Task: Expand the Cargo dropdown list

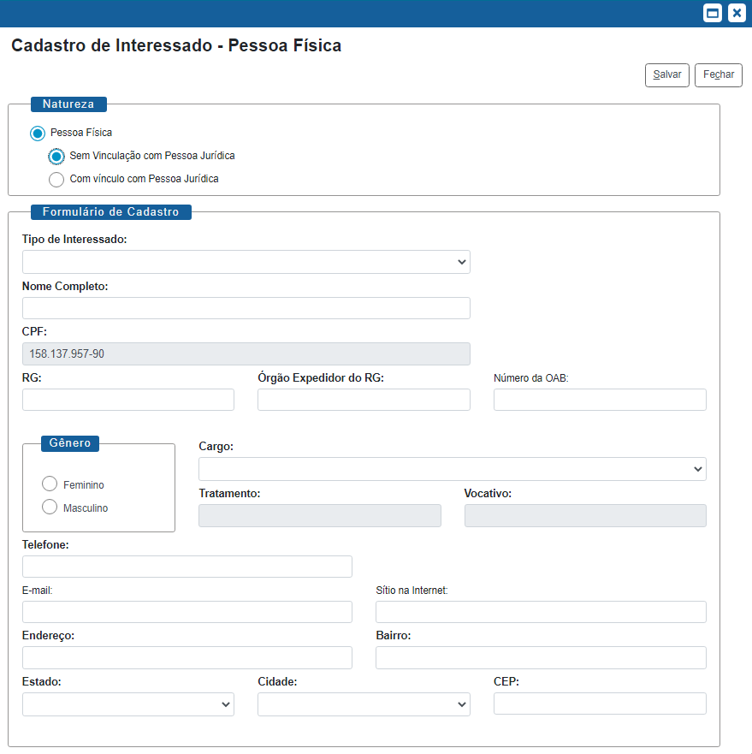Action: (452, 469)
